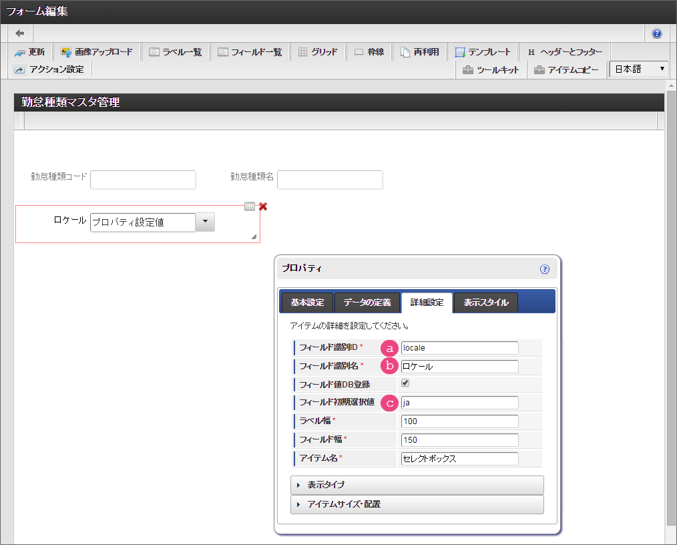Open the ツールキット toolkit
Image resolution: width=677 pixels, height=545 pixels.
click(x=491, y=69)
